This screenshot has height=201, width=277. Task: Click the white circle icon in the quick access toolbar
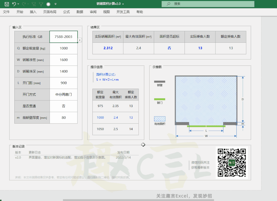tap(49, 4)
